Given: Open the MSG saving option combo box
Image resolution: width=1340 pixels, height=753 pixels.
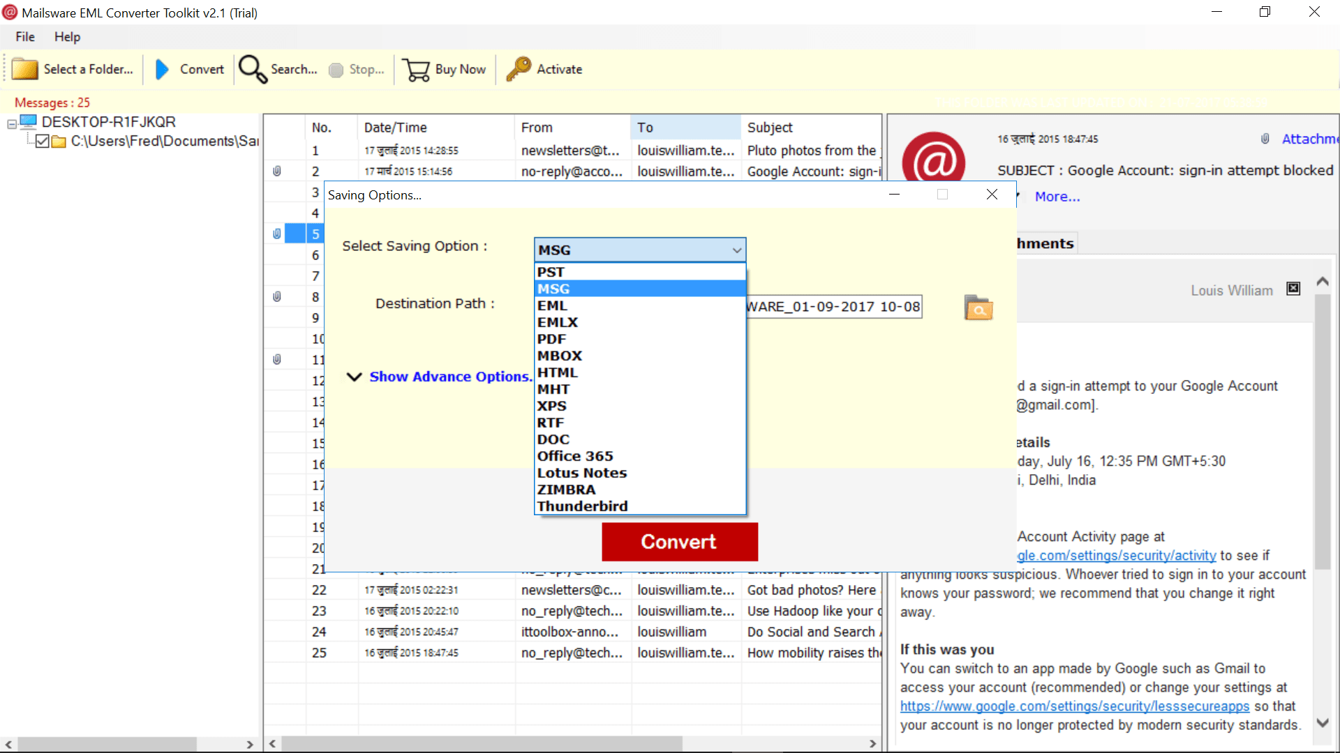Looking at the screenshot, I should [x=640, y=250].
